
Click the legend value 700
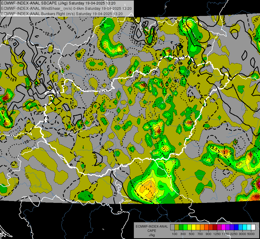200,234
